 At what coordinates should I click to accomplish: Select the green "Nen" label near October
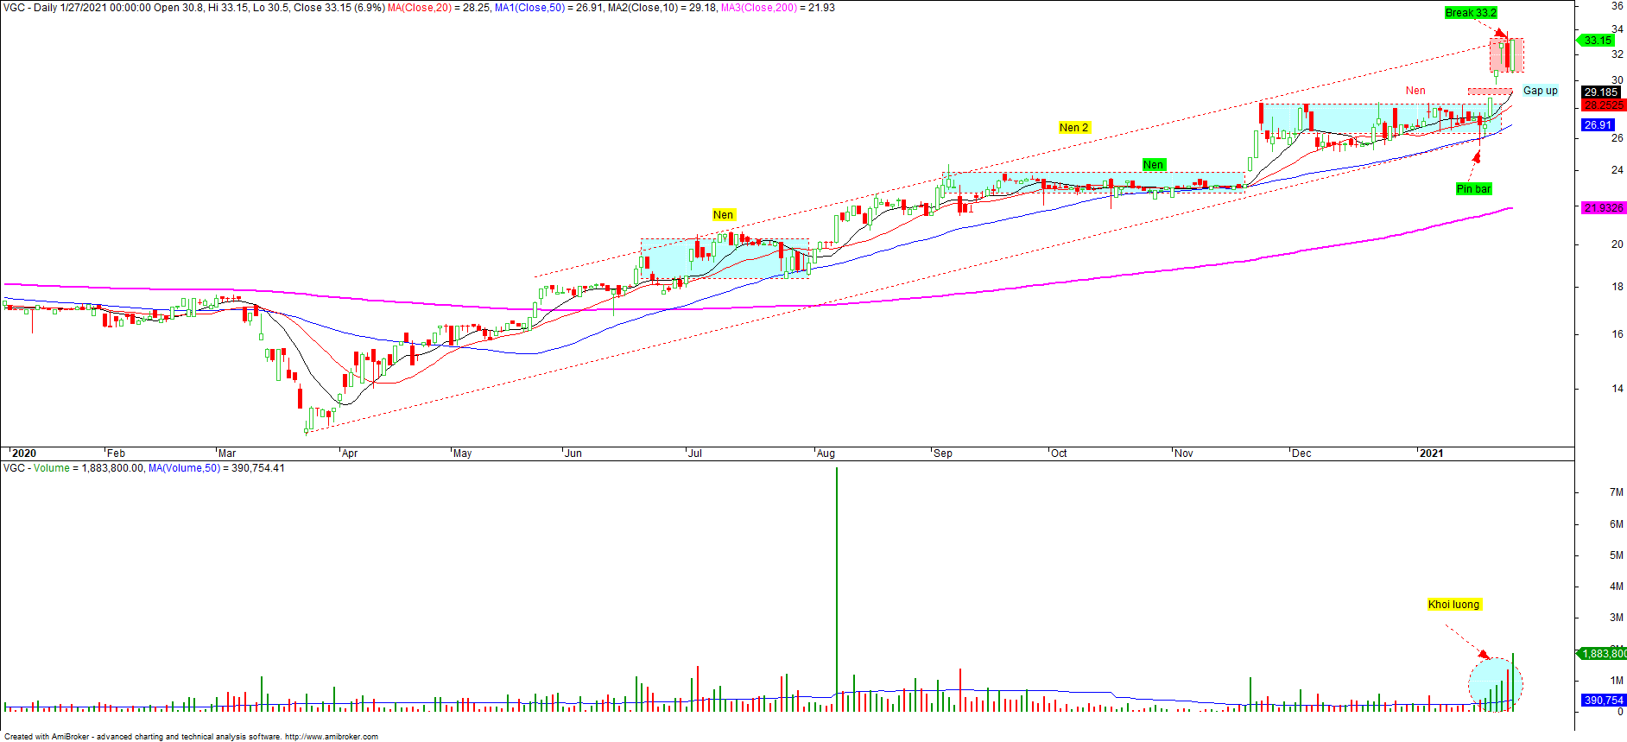(x=1153, y=165)
